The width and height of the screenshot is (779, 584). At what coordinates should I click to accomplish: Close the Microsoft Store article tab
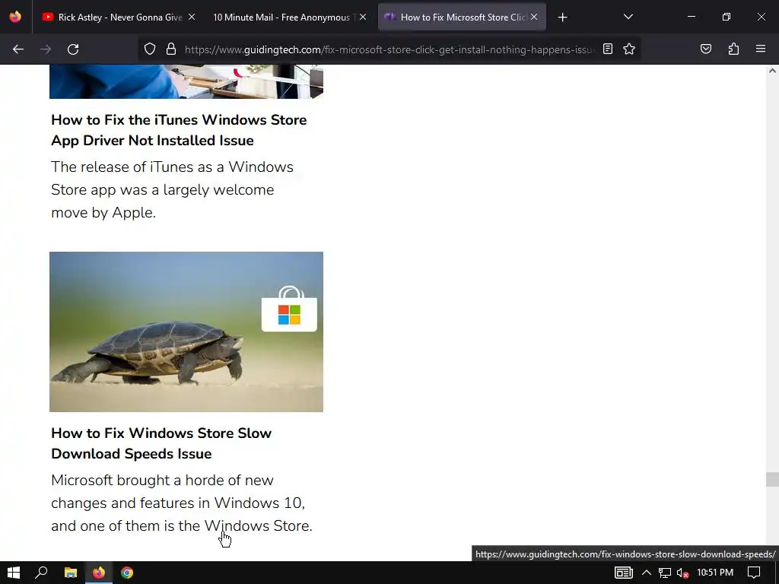pyautogui.click(x=534, y=17)
